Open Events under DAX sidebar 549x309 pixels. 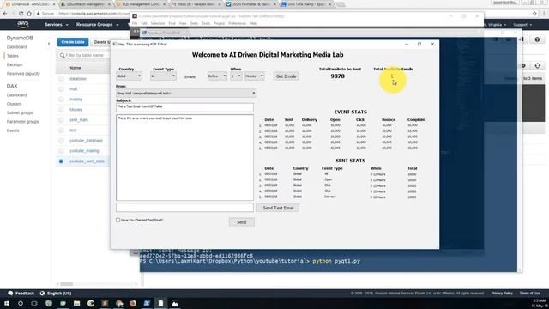pyautogui.click(x=13, y=130)
